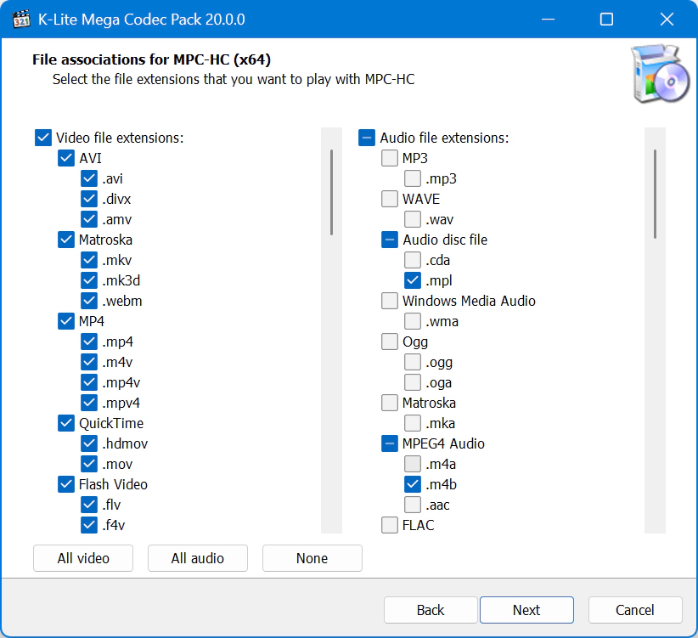Click the audio extensions list scrollbar thumb
This screenshot has height=638, width=698.
pyautogui.click(x=655, y=194)
